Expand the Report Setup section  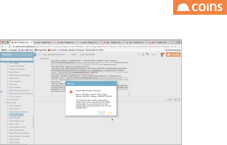coord(4,103)
